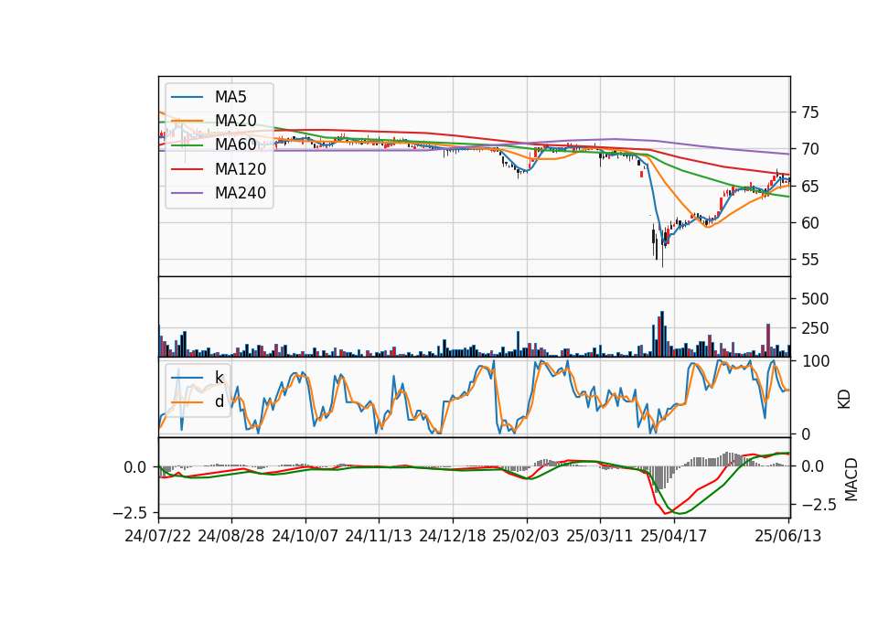Click the MA240 legend label
Screen dimensions: 878x631
pyautogui.click(x=241, y=193)
